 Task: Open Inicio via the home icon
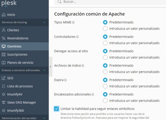tap(4, 15)
